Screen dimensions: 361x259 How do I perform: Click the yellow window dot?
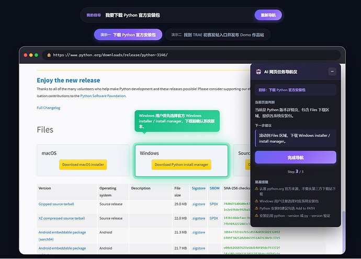click(31, 55)
